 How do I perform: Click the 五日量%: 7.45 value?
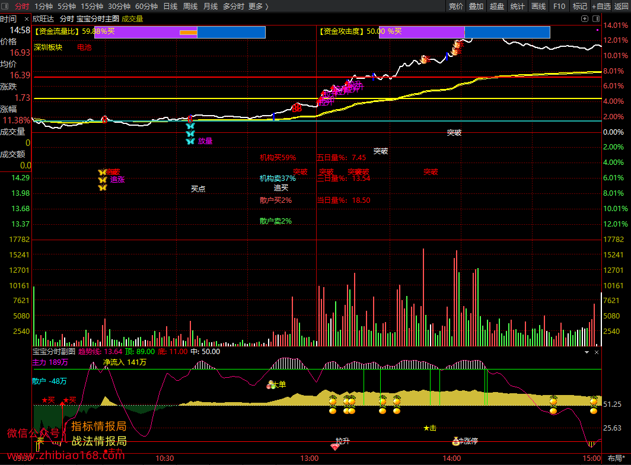pos(342,157)
